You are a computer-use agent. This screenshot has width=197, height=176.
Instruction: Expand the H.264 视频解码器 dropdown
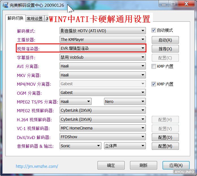[103, 119]
